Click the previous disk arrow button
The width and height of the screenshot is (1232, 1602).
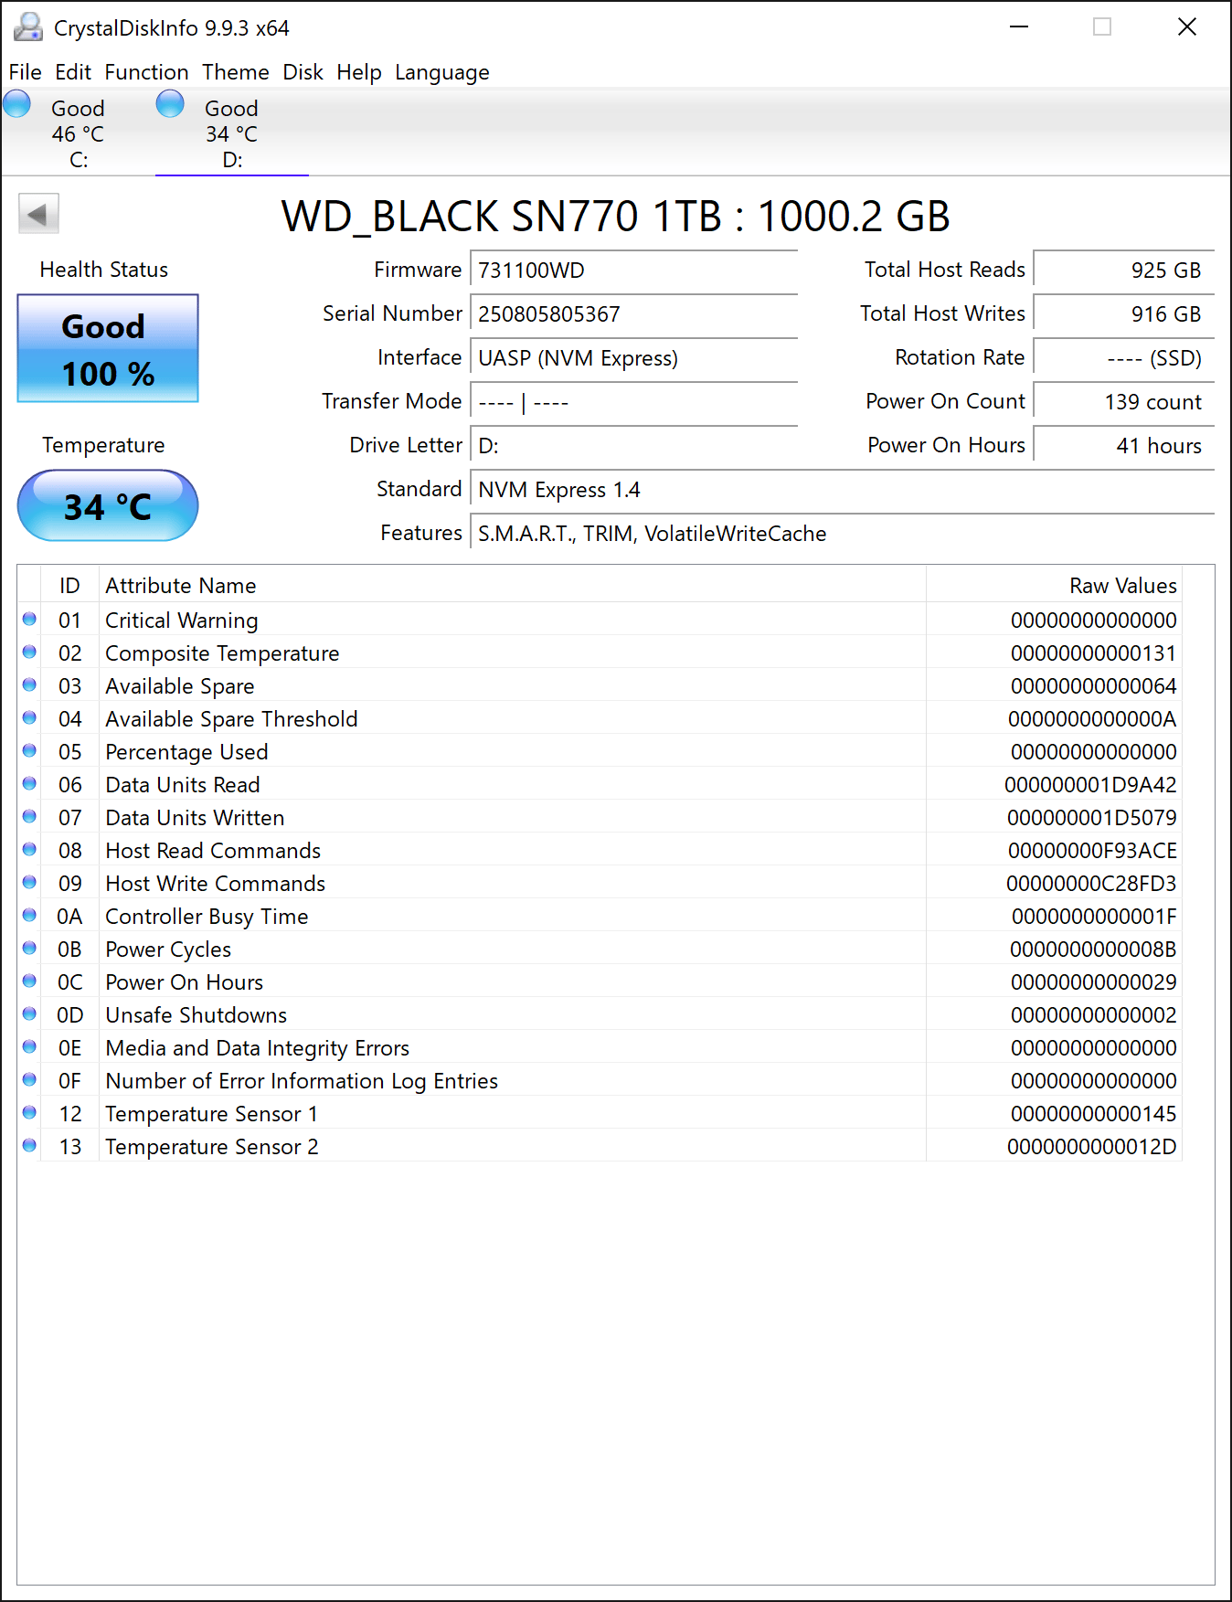(38, 215)
